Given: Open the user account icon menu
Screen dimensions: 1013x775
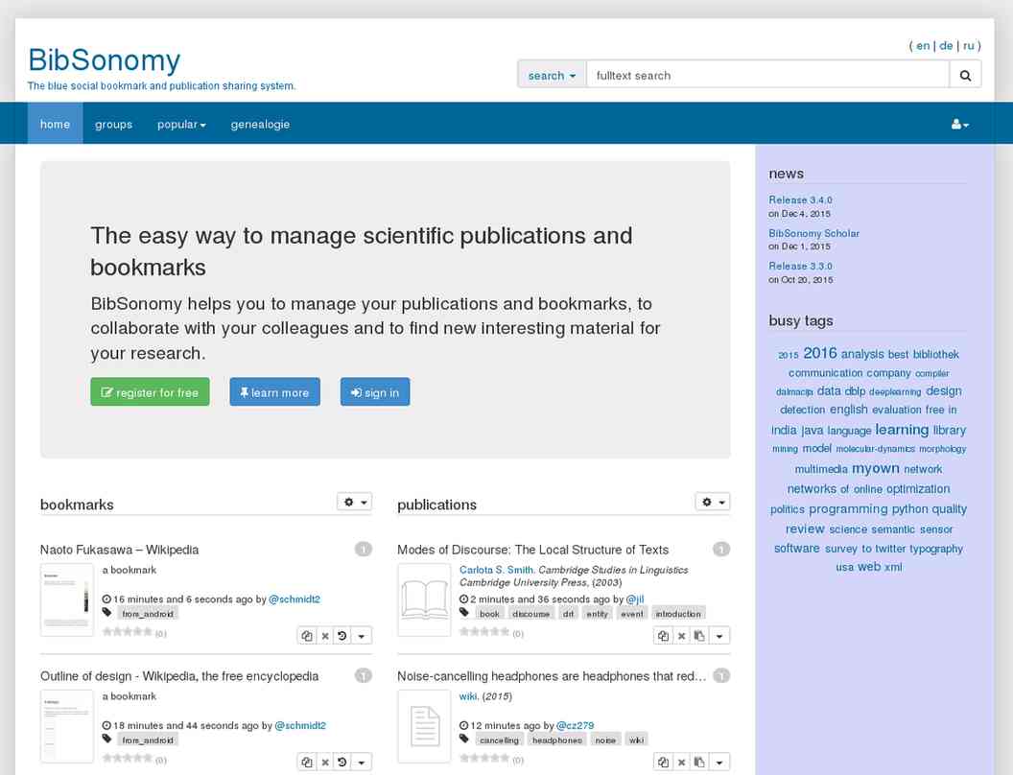Looking at the screenshot, I should [x=959, y=125].
